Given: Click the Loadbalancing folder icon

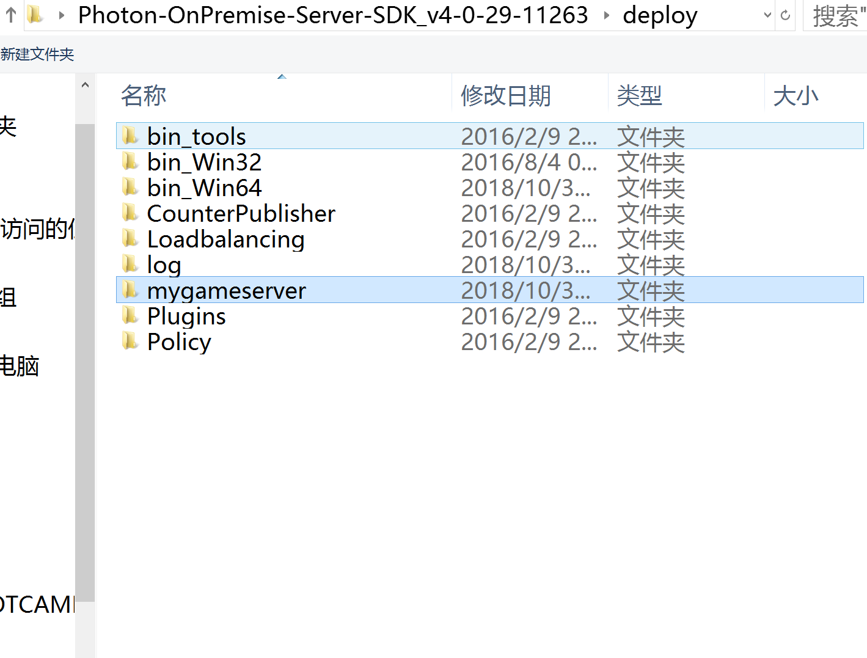Looking at the screenshot, I should click(x=130, y=238).
